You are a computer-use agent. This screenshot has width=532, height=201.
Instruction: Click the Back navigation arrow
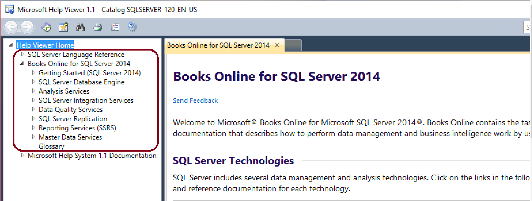pyautogui.click(x=12, y=27)
